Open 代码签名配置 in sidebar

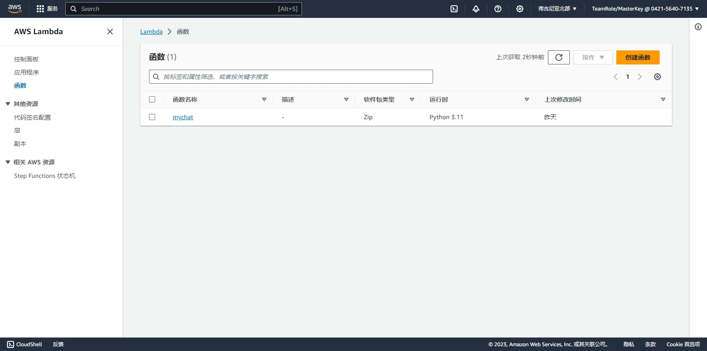(x=32, y=117)
